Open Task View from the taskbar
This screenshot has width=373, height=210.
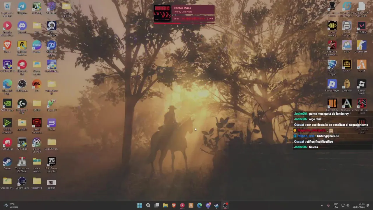[x=157, y=205]
